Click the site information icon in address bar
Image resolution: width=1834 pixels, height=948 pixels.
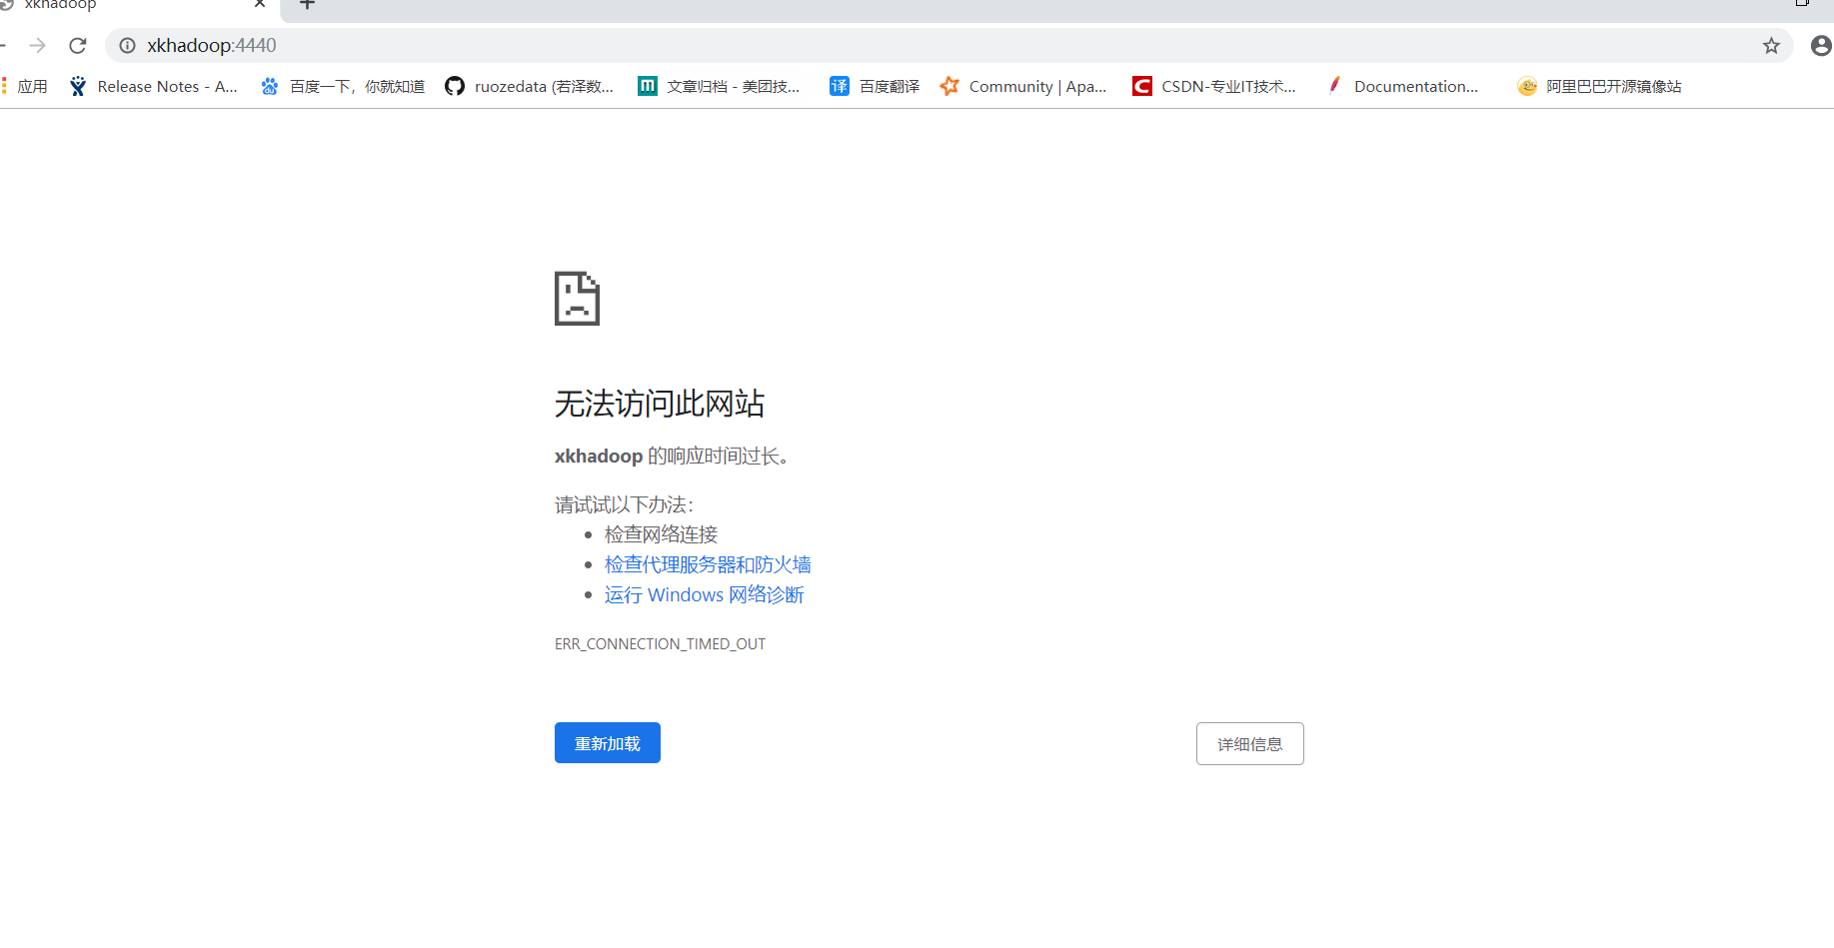click(126, 45)
